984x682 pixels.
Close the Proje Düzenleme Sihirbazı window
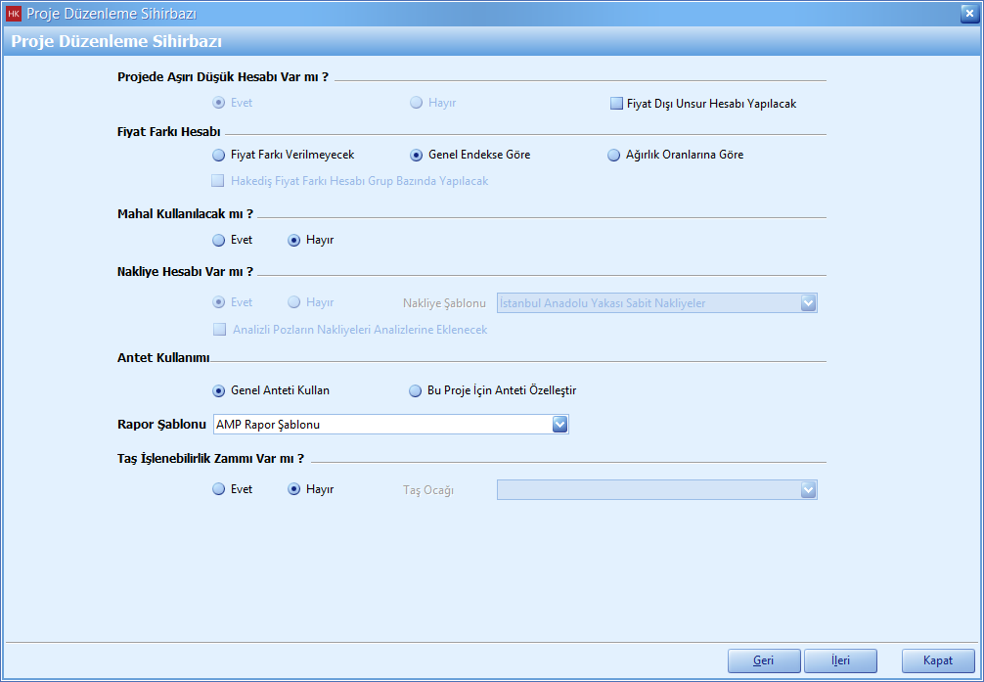(966, 13)
